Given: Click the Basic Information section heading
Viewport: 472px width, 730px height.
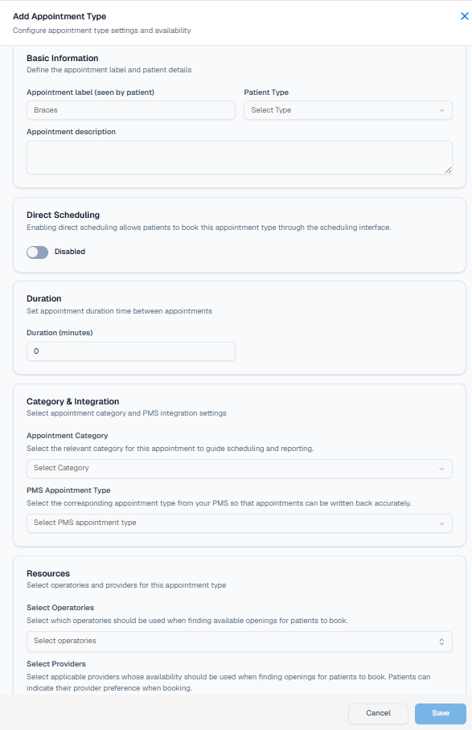Looking at the screenshot, I should tap(64, 58).
